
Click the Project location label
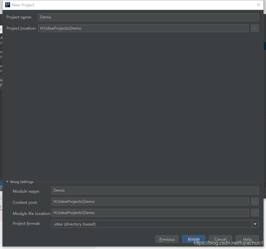(x=21, y=28)
